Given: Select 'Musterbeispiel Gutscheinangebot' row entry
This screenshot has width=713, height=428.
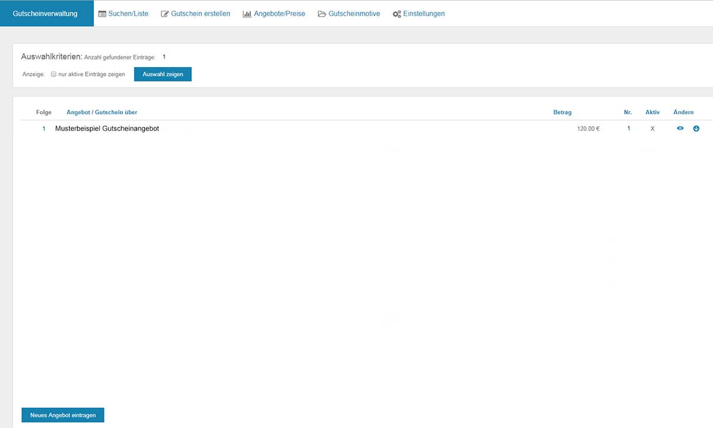Looking at the screenshot, I should point(107,128).
